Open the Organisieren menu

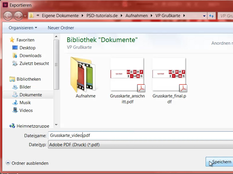(23, 28)
